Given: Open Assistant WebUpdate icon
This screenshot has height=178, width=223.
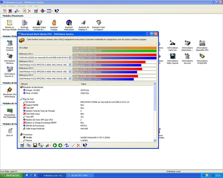Looking at the screenshot, I should [69, 25].
